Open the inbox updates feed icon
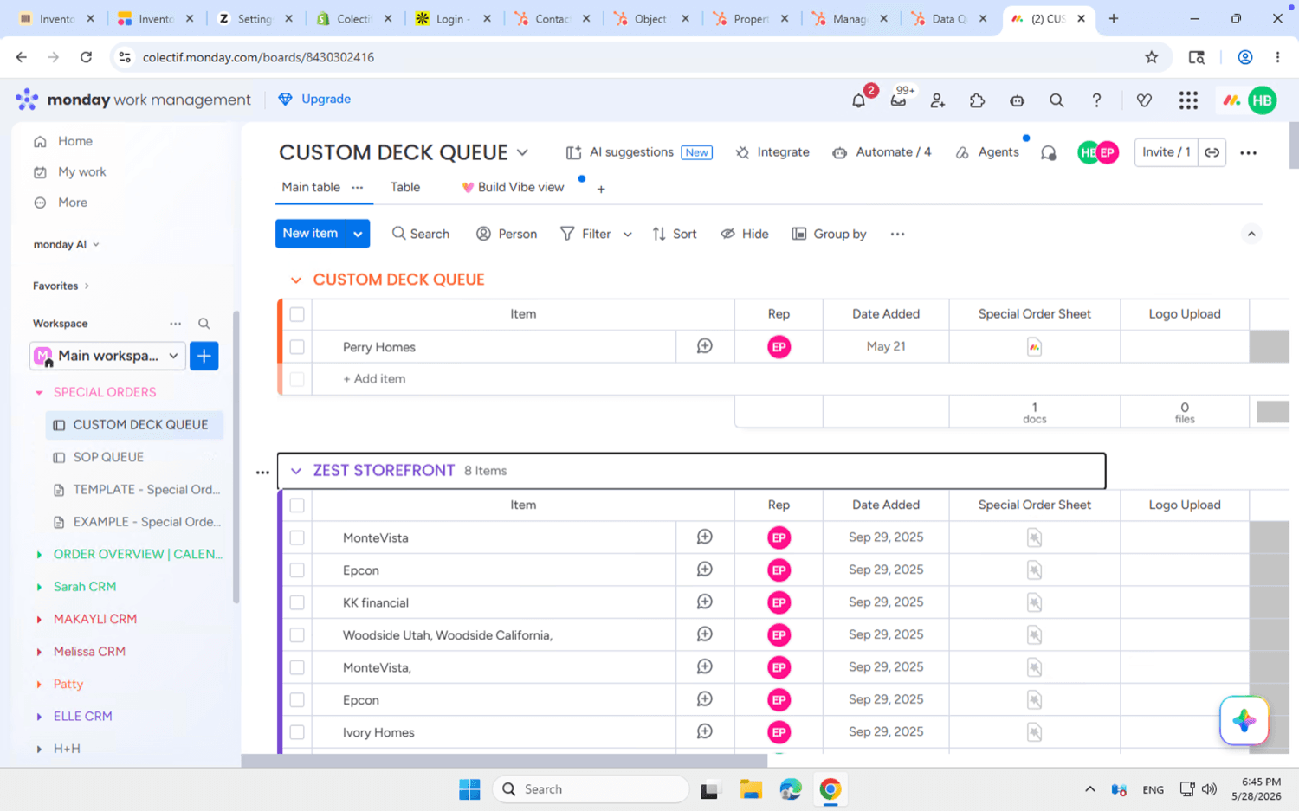The width and height of the screenshot is (1299, 811). [x=898, y=100]
